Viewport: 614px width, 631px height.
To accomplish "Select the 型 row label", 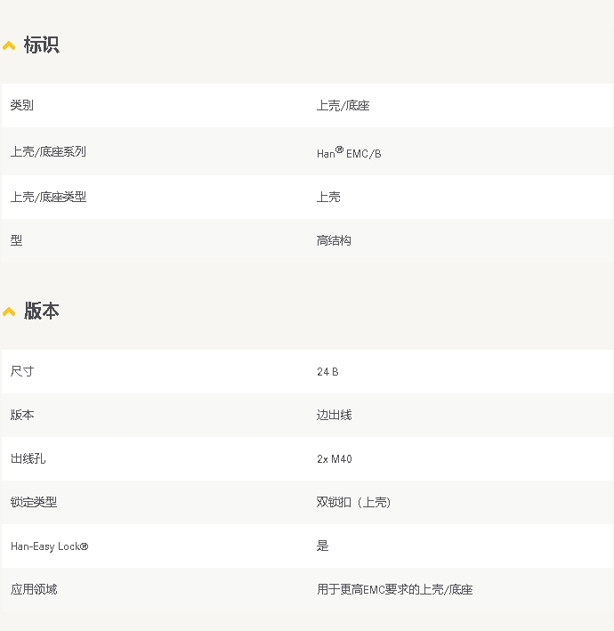I will [17, 240].
